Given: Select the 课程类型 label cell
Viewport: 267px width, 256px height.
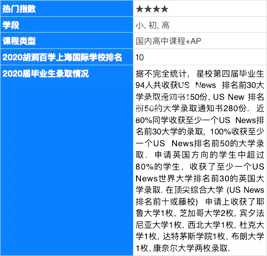Looking at the screenshot, I should click(x=67, y=41).
